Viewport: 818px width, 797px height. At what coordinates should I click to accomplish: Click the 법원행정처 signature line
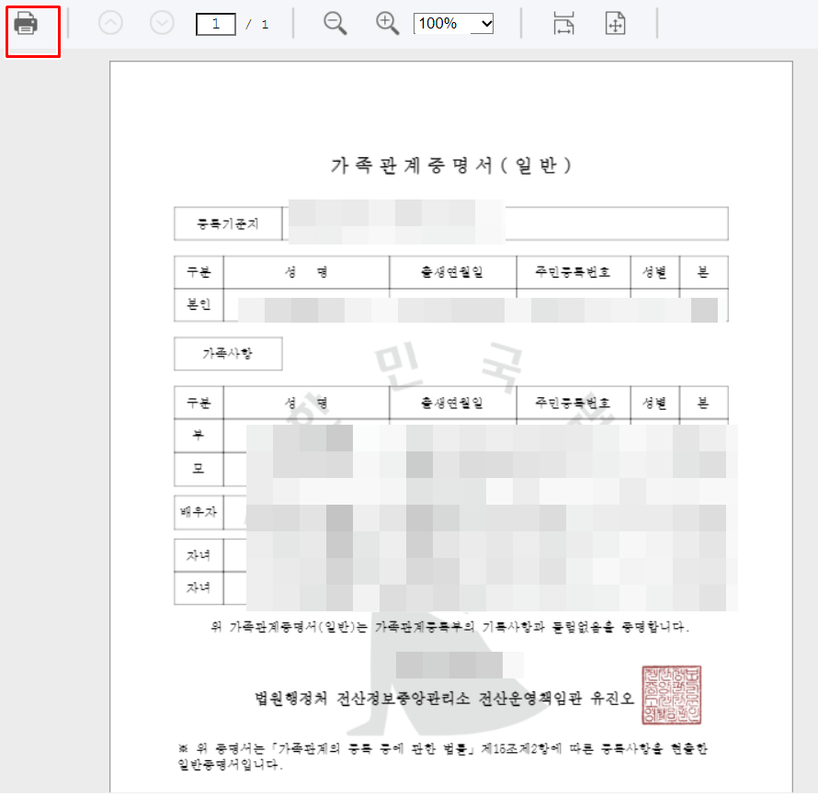point(441,697)
